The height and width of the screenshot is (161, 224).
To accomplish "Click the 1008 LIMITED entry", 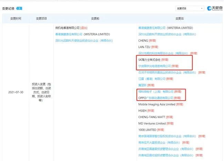I will pyautogui.click(x=147, y=130).
